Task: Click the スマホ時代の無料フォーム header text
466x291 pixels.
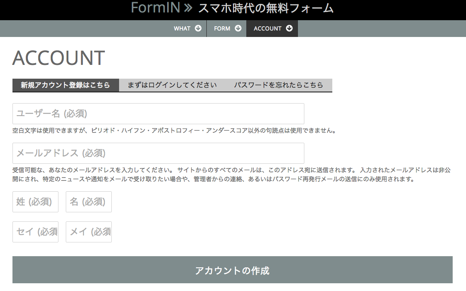Action: point(266,8)
